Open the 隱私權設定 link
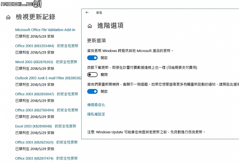 coord(96,114)
